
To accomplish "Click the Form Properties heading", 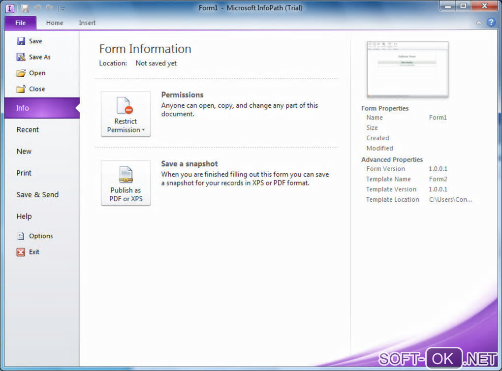I will [385, 108].
